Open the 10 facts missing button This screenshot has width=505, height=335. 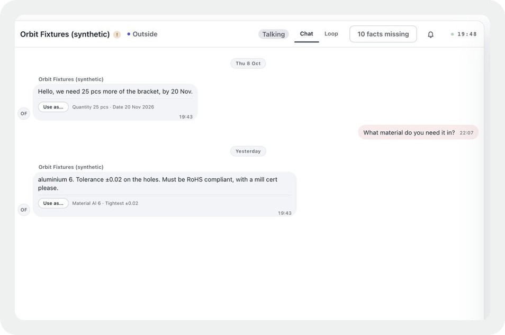383,34
